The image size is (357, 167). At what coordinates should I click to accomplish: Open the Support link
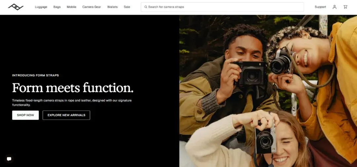click(x=320, y=7)
